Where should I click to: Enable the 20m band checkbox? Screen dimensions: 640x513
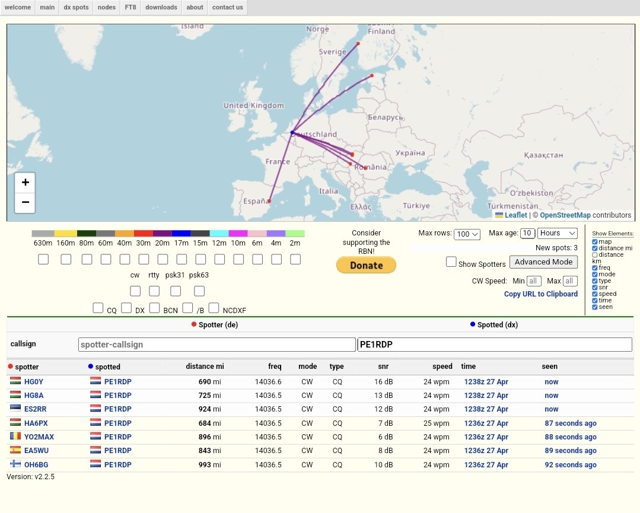click(163, 259)
